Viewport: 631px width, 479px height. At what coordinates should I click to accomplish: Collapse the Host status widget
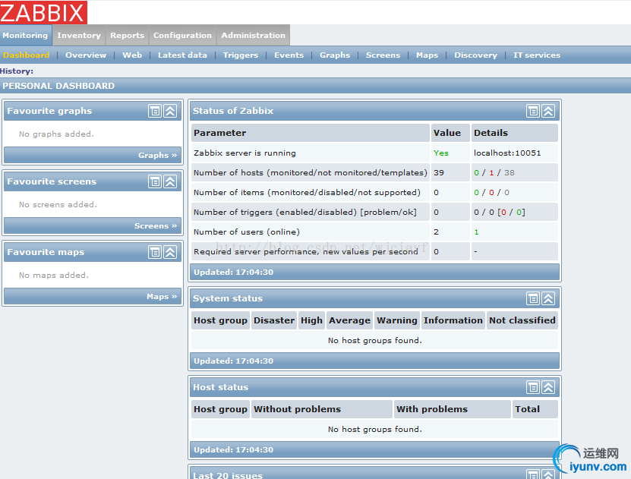tap(548, 387)
